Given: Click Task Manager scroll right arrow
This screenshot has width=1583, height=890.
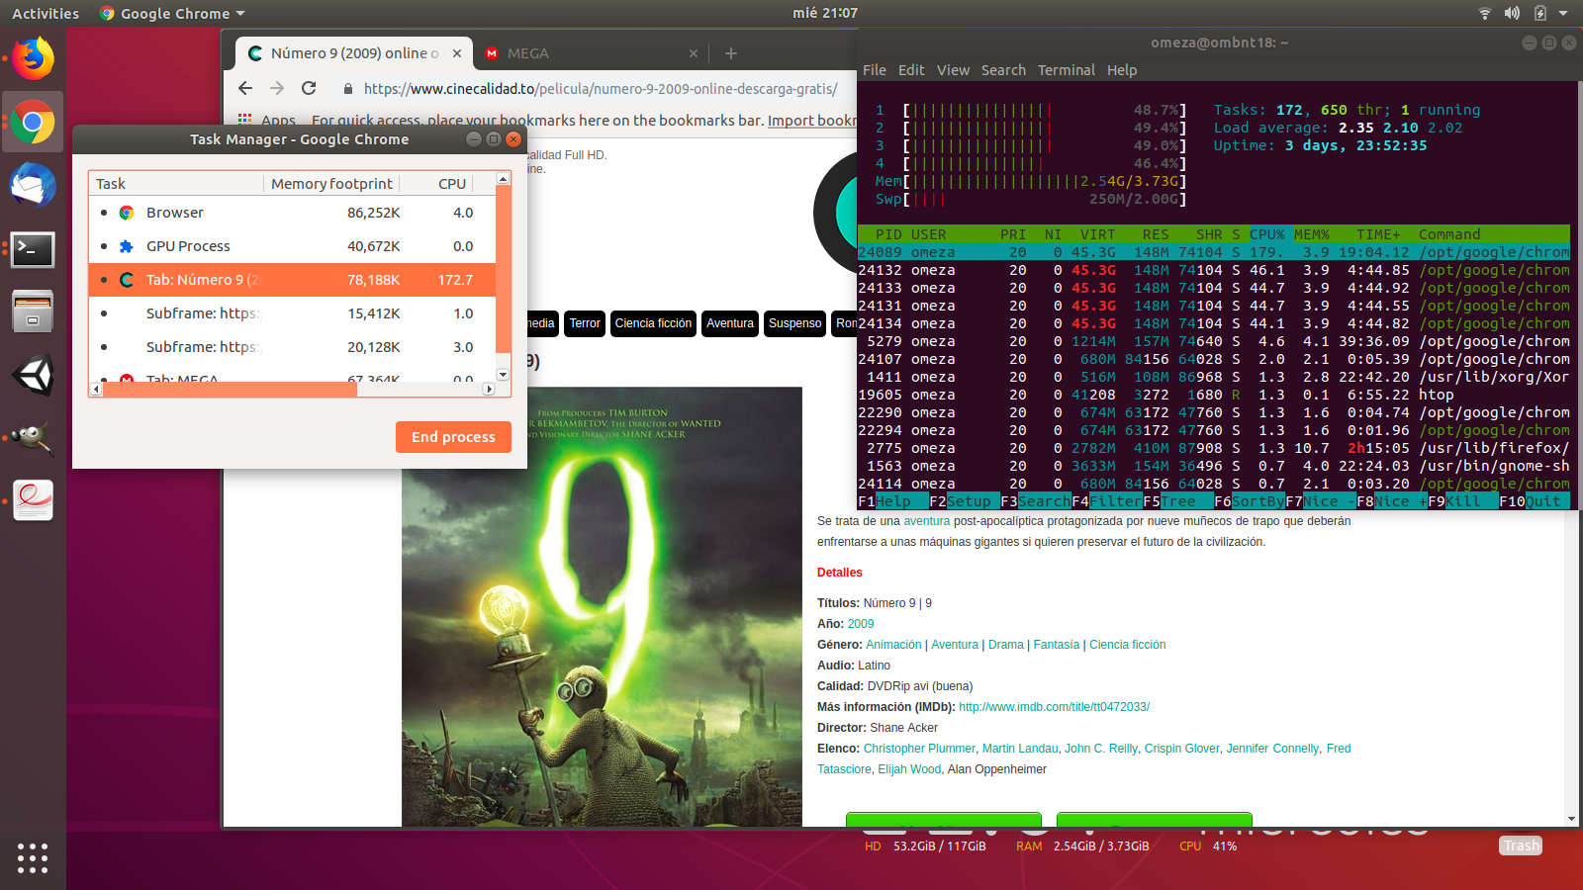Looking at the screenshot, I should (489, 390).
